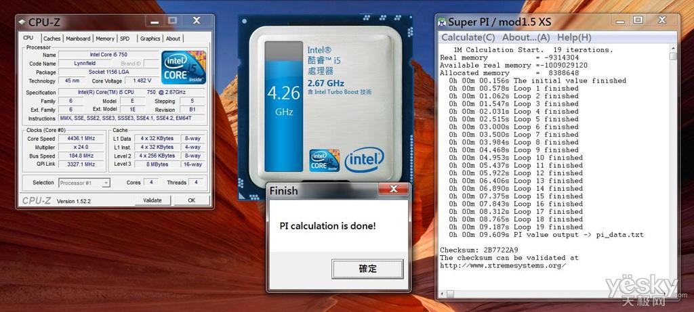
Task: Click the Super PI horizontal scrollbar thumb
Action: tap(450, 294)
